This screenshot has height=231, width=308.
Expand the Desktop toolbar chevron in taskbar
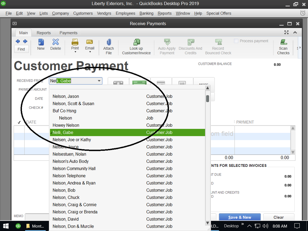[243, 224]
